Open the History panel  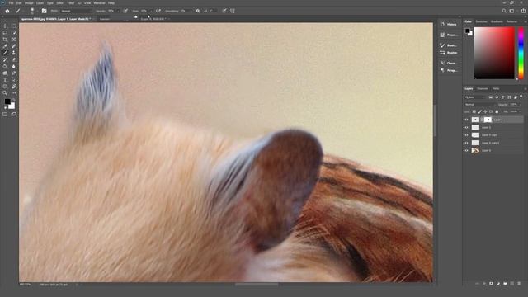pos(449,25)
